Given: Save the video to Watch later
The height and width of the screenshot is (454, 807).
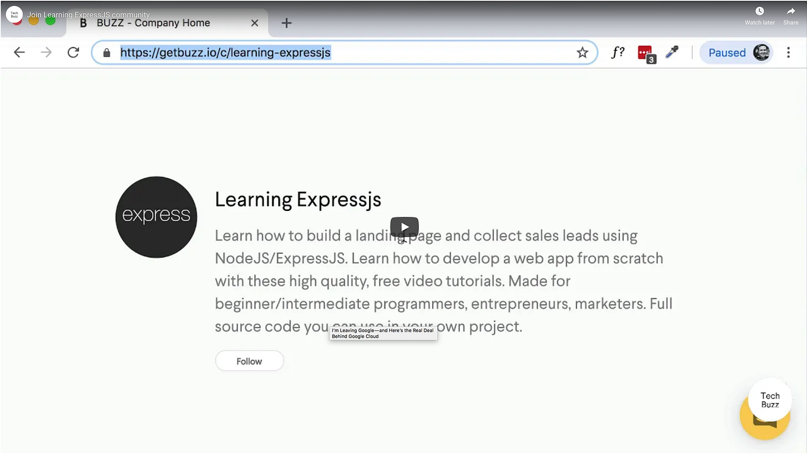Looking at the screenshot, I should click(x=759, y=14).
